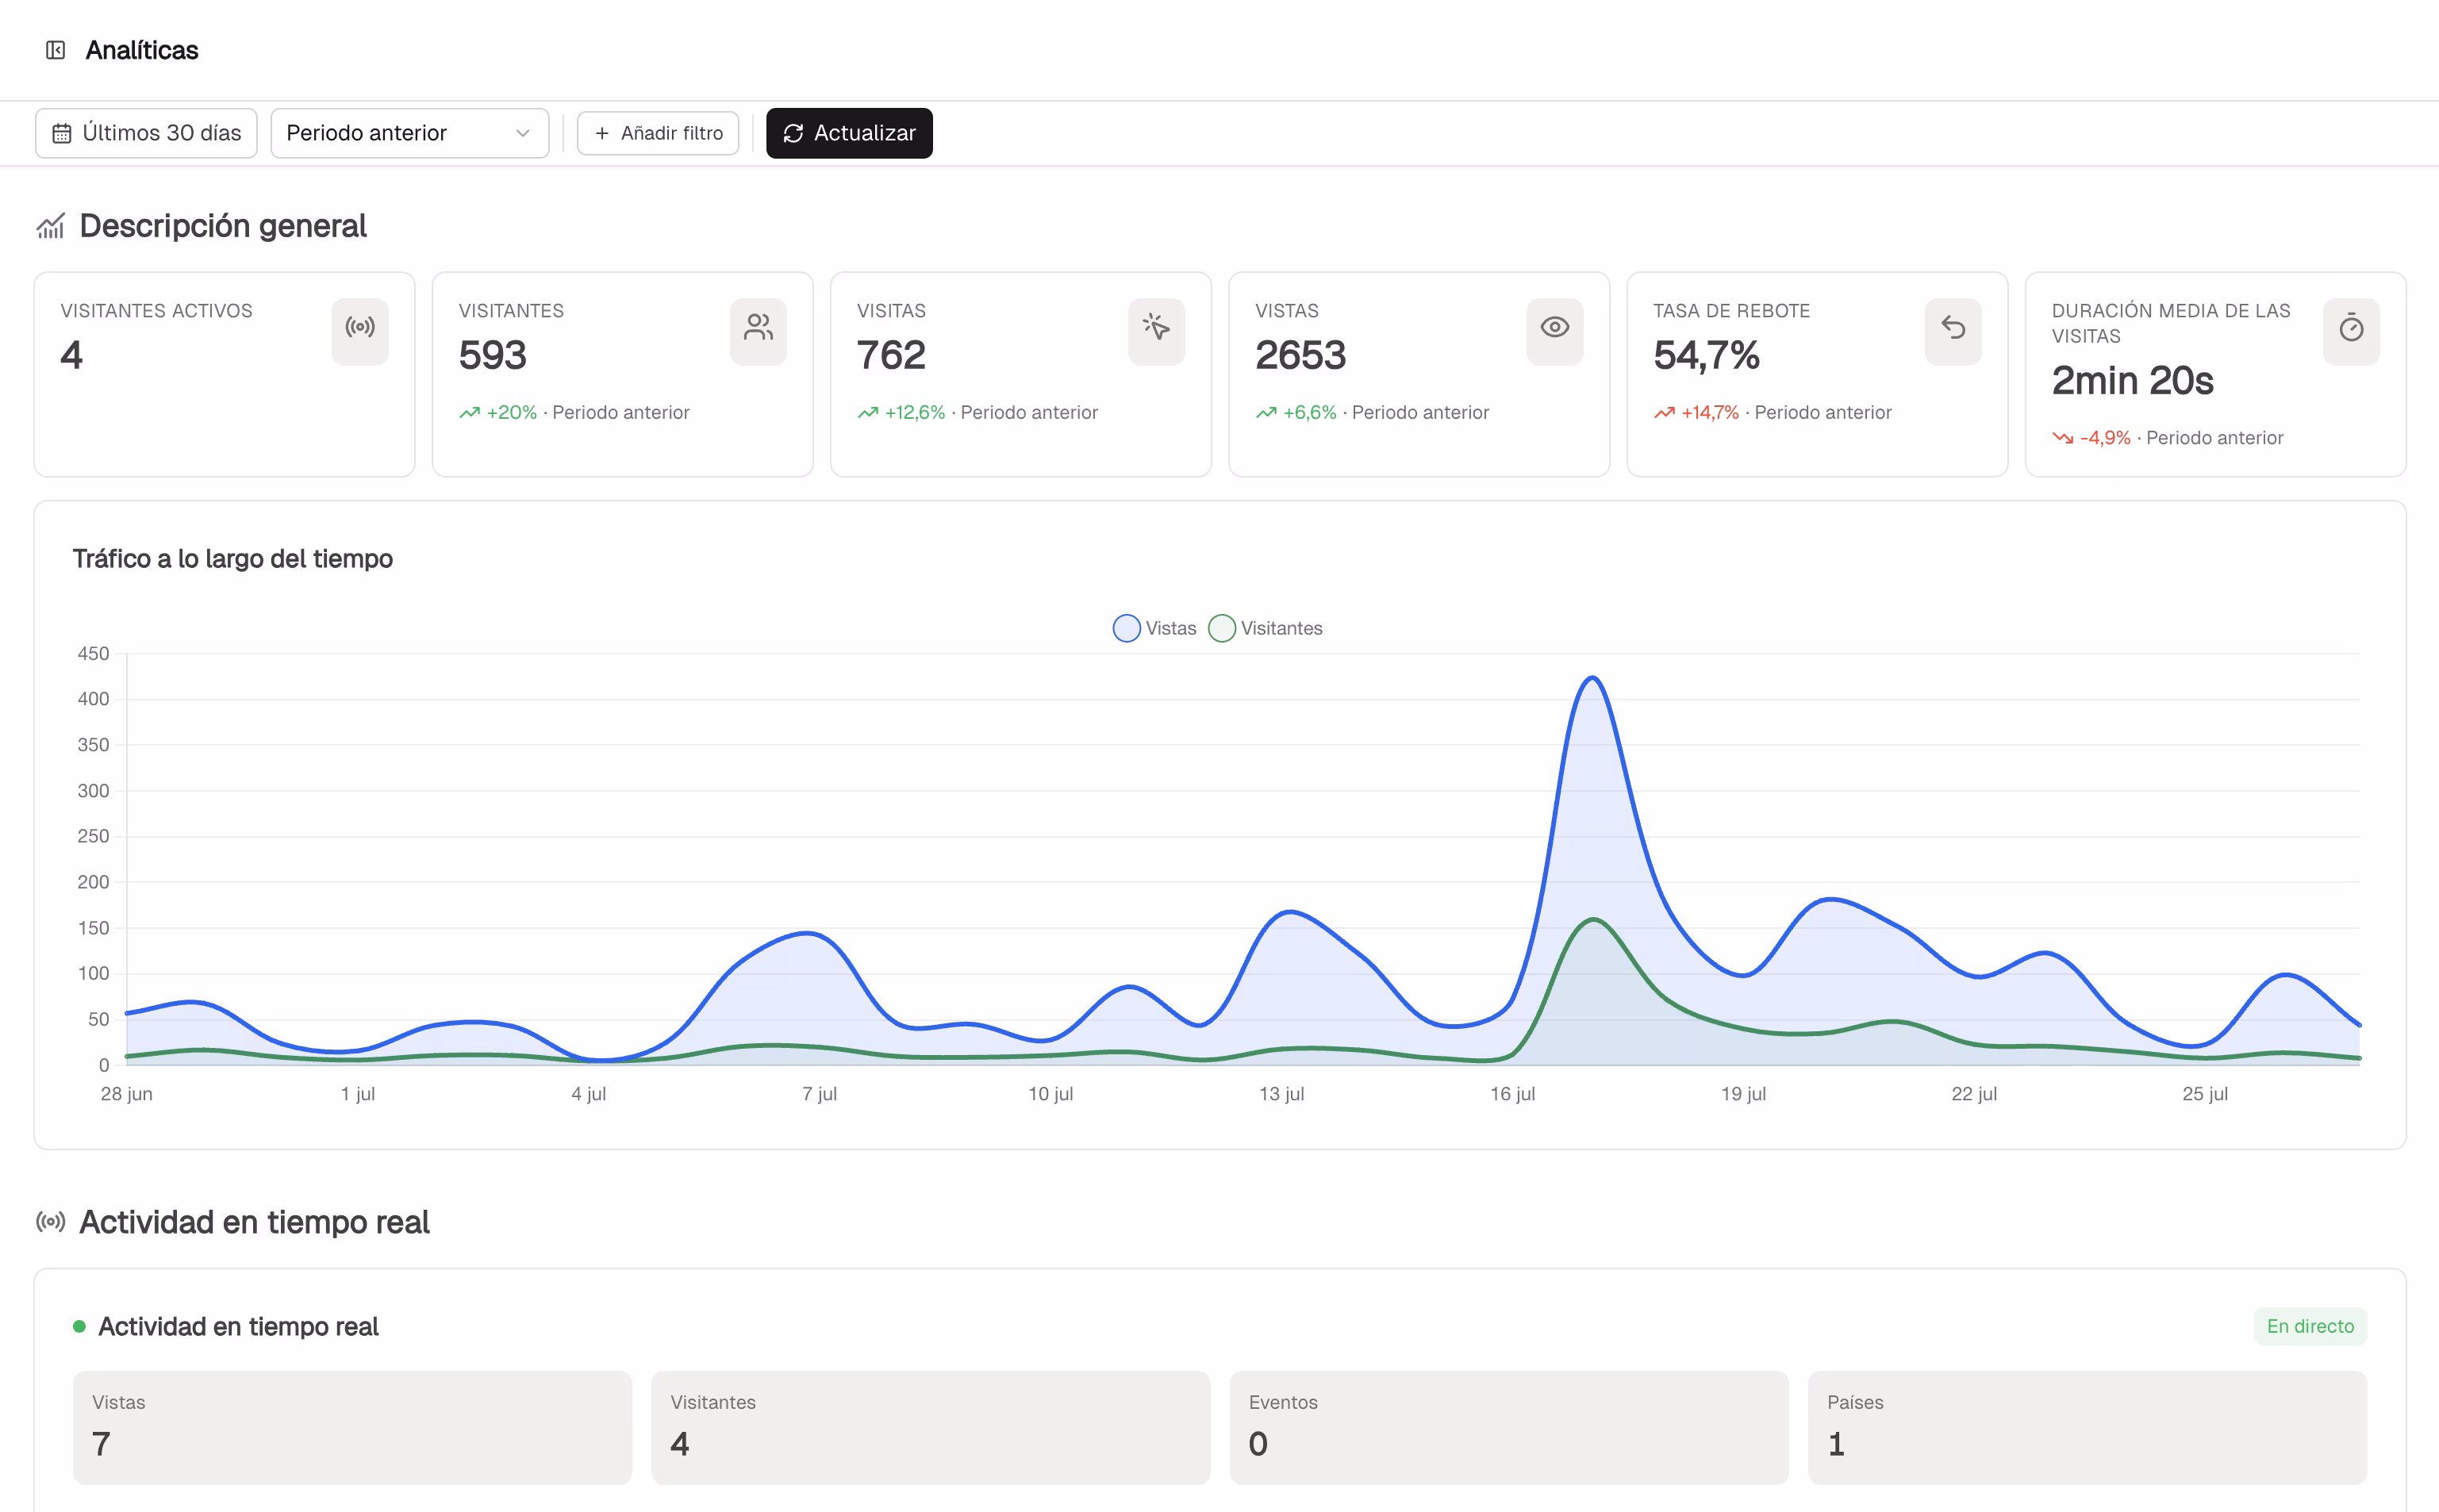Viewport: 2439px width, 1512px height.
Task: Open the Últimos 30 días date picker
Action: click(146, 133)
